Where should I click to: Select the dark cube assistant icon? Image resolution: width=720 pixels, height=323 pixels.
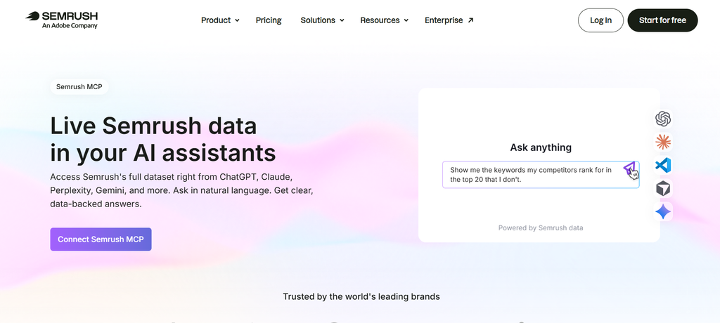(x=663, y=189)
